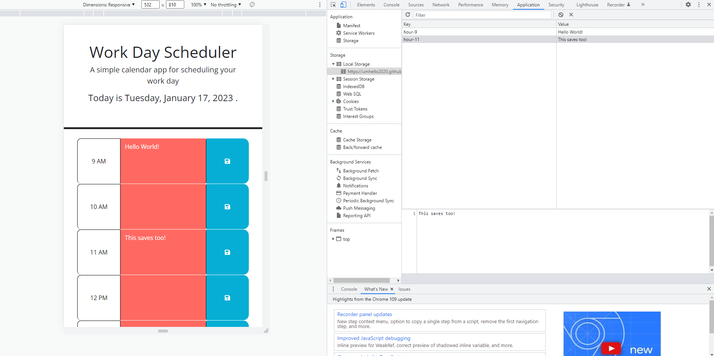Open DevTools settings gear
Image resolution: width=714 pixels, height=356 pixels.
coord(688,4)
